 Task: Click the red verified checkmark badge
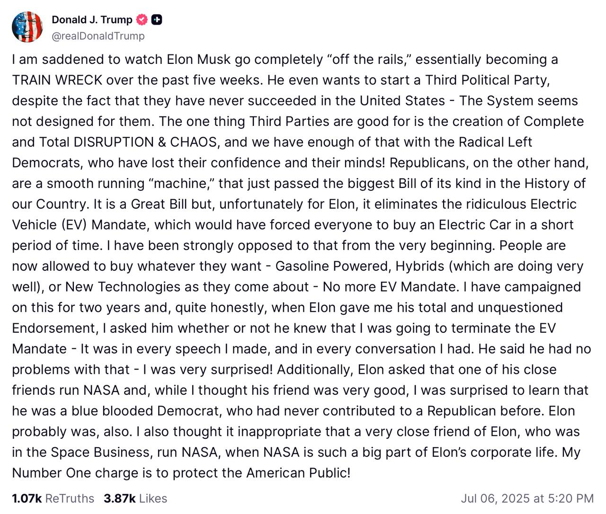click(x=142, y=20)
